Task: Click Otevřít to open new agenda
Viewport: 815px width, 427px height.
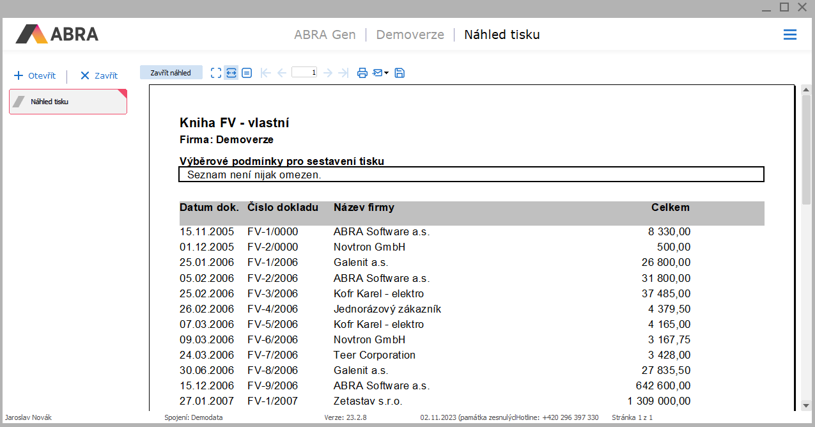Action: [35, 75]
